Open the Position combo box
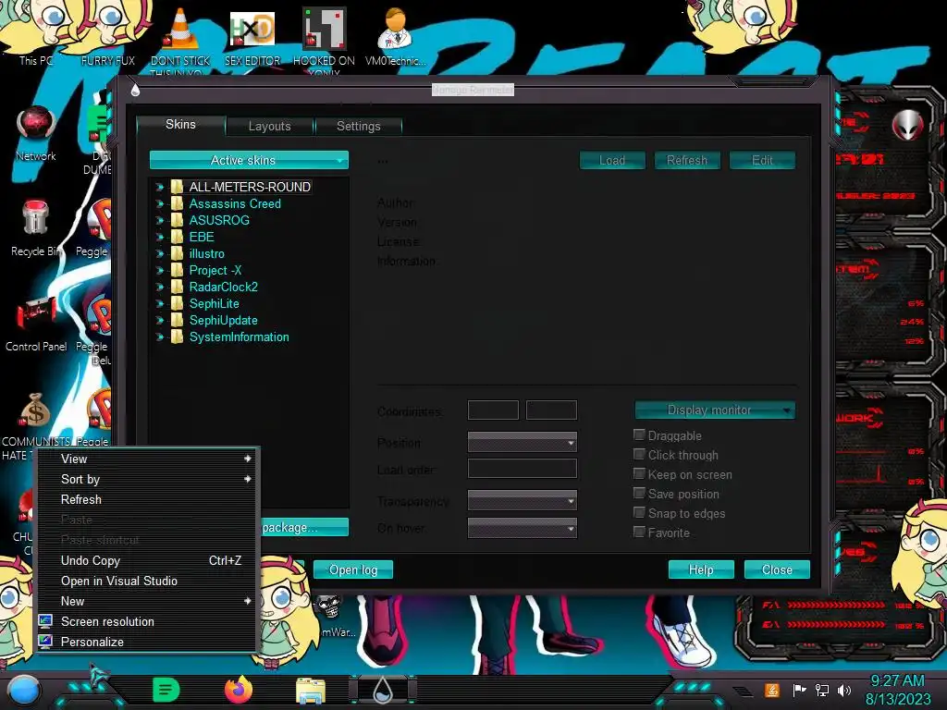This screenshot has height=710, width=947. 523,443
